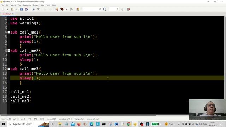Close the practice.pl tab with its X
This screenshot has width=226, height=127.
tap(13, 14)
